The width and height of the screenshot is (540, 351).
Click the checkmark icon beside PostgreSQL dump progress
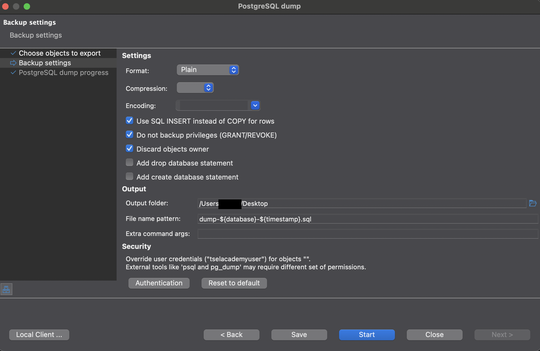click(x=13, y=73)
